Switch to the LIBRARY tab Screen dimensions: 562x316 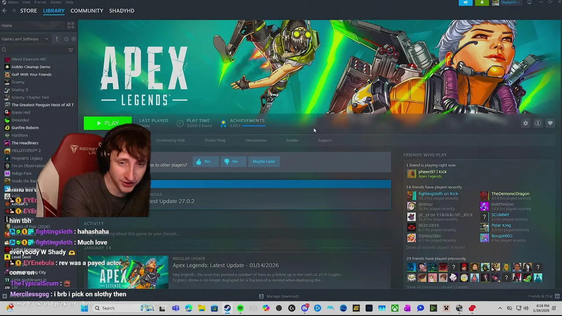[x=54, y=11]
